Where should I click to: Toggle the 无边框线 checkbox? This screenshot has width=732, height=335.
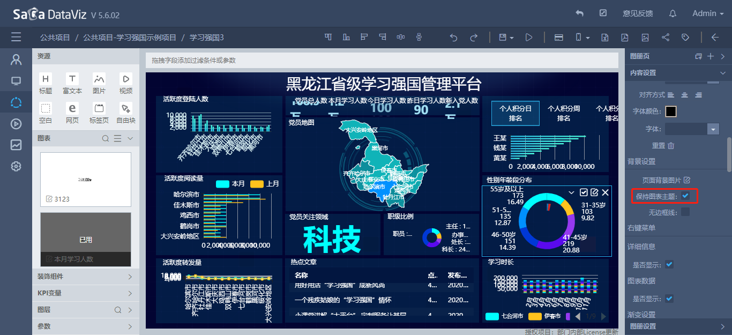(x=685, y=212)
